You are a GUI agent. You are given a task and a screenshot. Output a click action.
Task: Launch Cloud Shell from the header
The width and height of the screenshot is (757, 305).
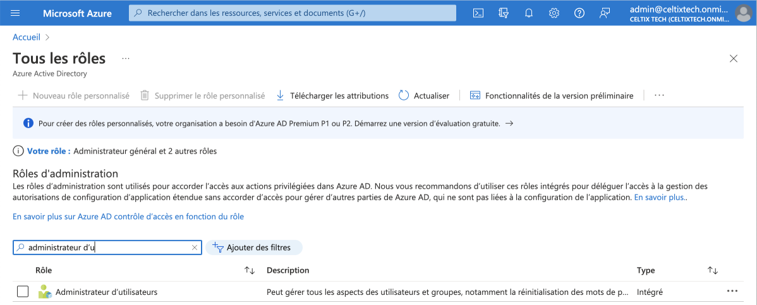[x=478, y=13]
